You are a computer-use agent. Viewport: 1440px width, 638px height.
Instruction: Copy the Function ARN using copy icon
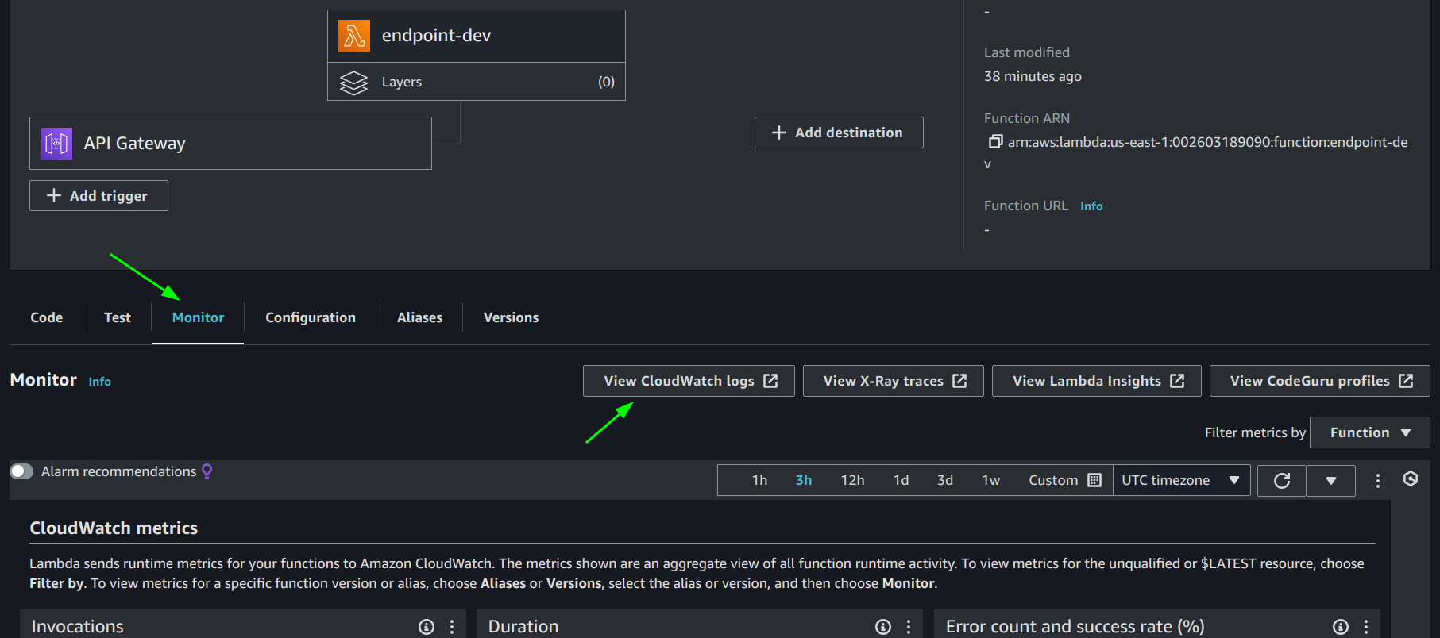pyautogui.click(x=994, y=142)
